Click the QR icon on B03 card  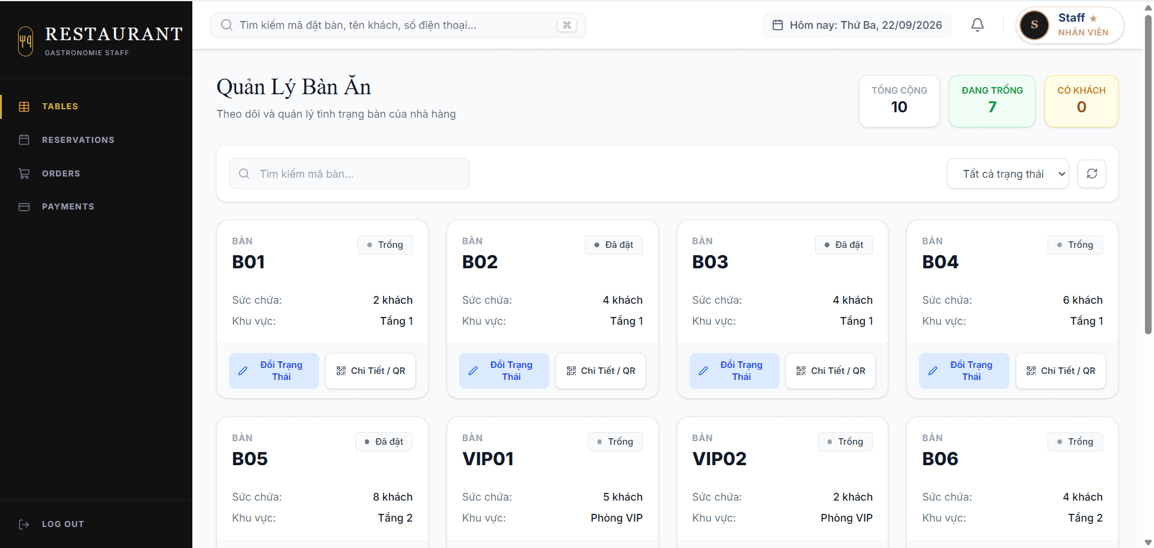pyautogui.click(x=801, y=371)
